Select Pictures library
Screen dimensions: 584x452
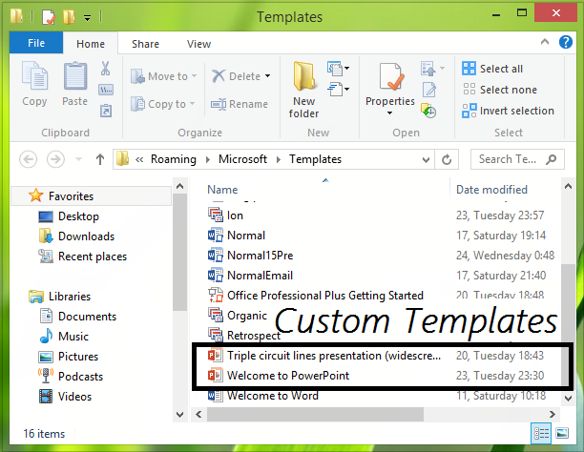68,357
